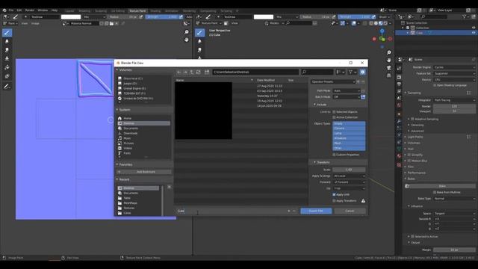Go back in file browser history
The image size is (478, 269).
pyautogui.click(x=179, y=72)
